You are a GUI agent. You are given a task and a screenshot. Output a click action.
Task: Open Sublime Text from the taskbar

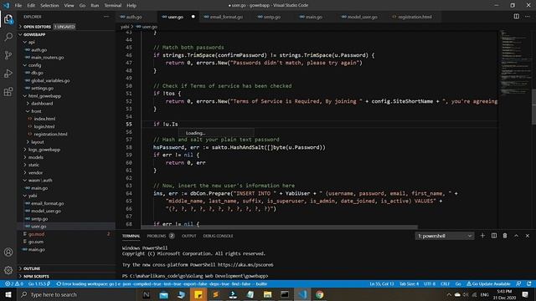[216, 294]
